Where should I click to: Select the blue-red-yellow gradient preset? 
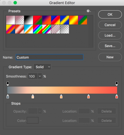pos(55,20)
